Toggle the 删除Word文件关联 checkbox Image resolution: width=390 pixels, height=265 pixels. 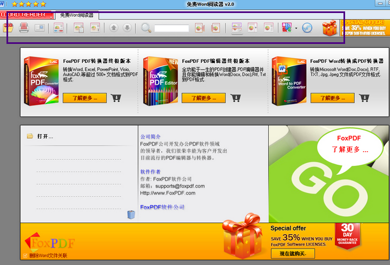(x=25, y=256)
